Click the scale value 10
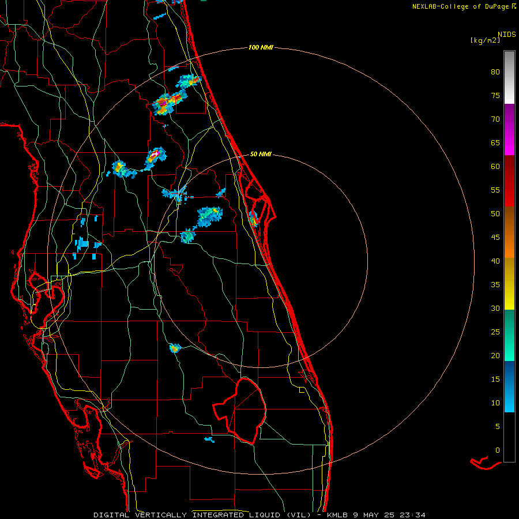This screenshot has width=519, height=519. 495,403
